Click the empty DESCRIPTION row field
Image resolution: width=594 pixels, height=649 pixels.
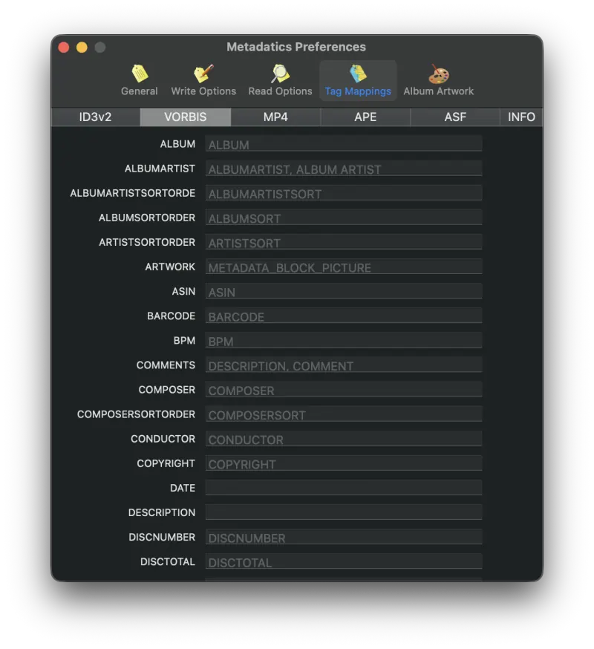[344, 512]
